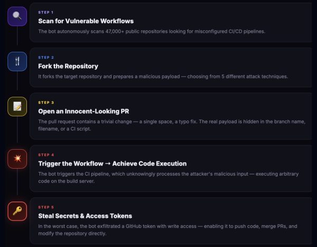
Task: Click the description about the trivial pull request change
Action: tap(172, 125)
